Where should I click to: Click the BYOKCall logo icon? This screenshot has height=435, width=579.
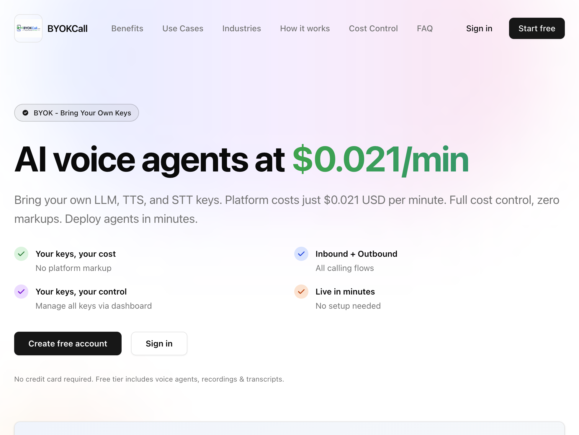tap(28, 28)
